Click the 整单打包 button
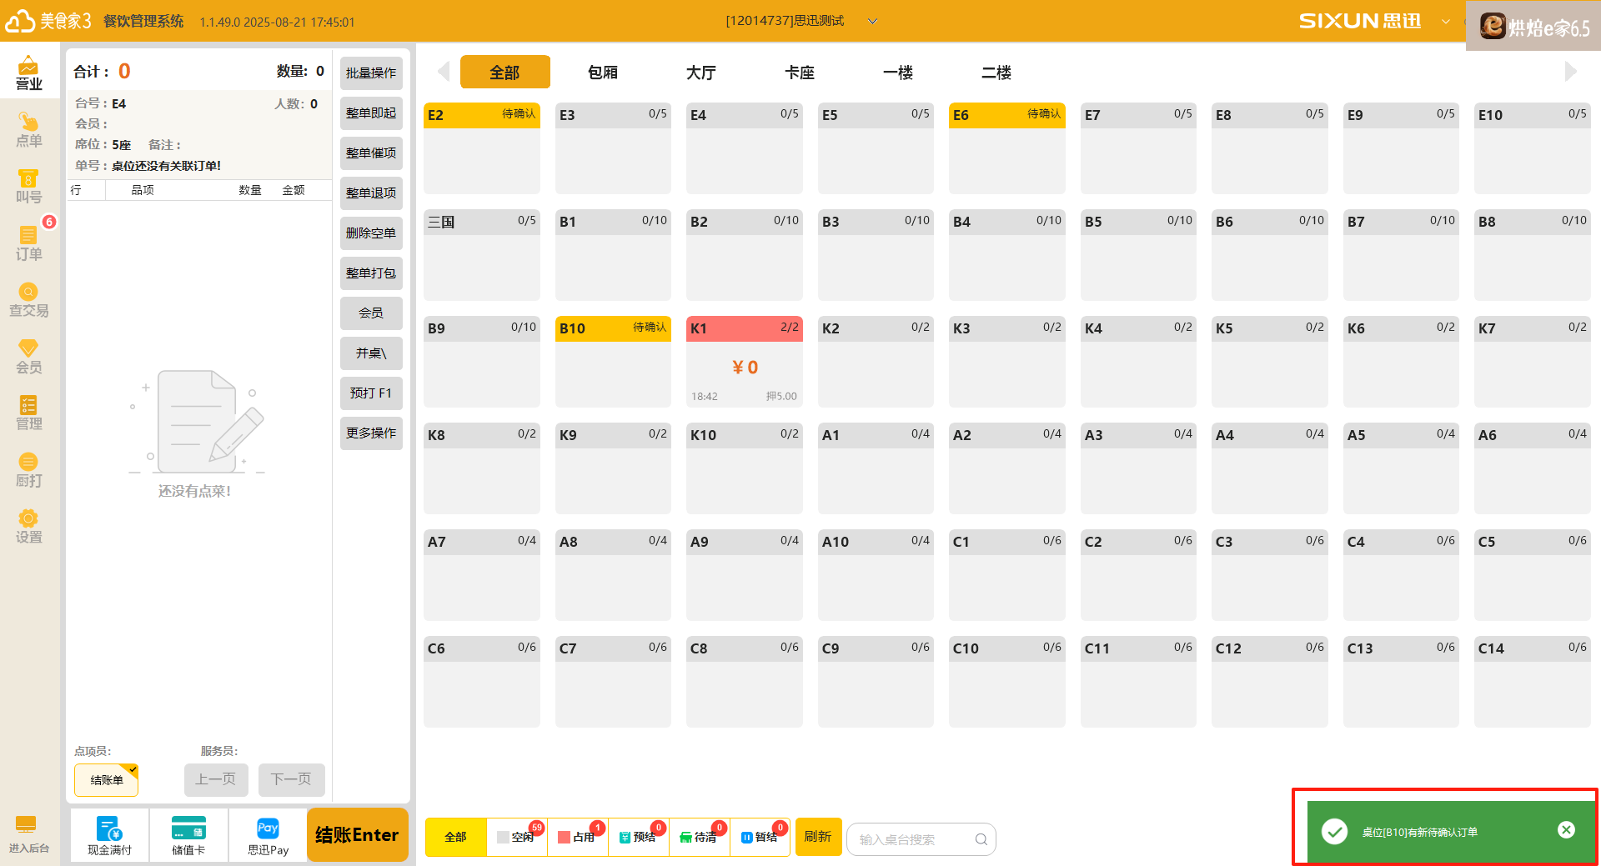The height and width of the screenshot is (866, 1601). click(371, 273)
